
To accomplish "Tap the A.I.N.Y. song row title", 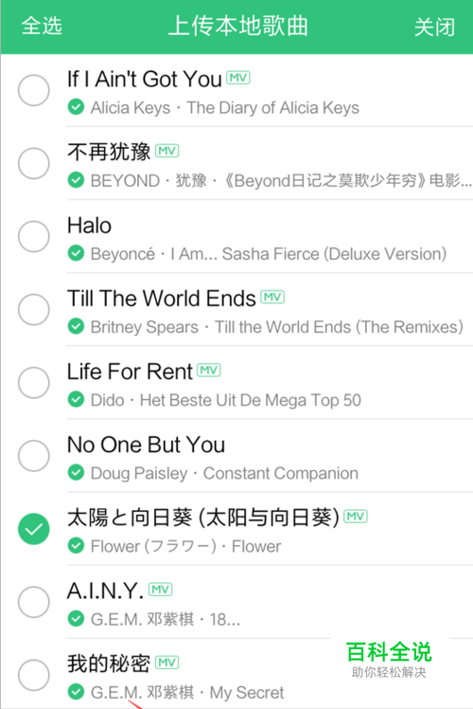I will 106,591.
